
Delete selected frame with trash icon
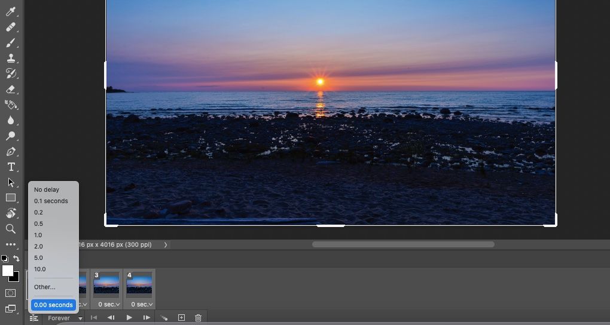coord(199,318)
